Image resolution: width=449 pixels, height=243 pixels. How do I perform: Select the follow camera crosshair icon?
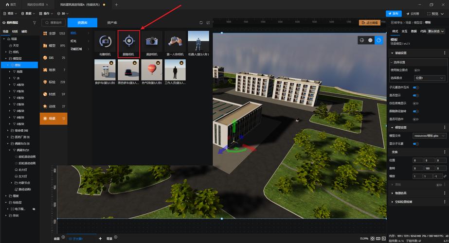coord(129,41)
